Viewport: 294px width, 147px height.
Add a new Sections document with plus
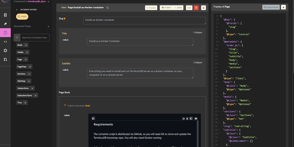(29, 74)
